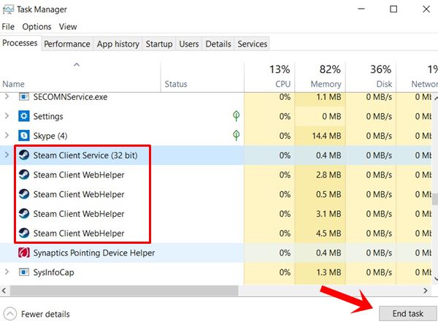The width and height of the screenshot is (438, 327).
Task: Maximize the Task Manager window
Action: [393, 9]
